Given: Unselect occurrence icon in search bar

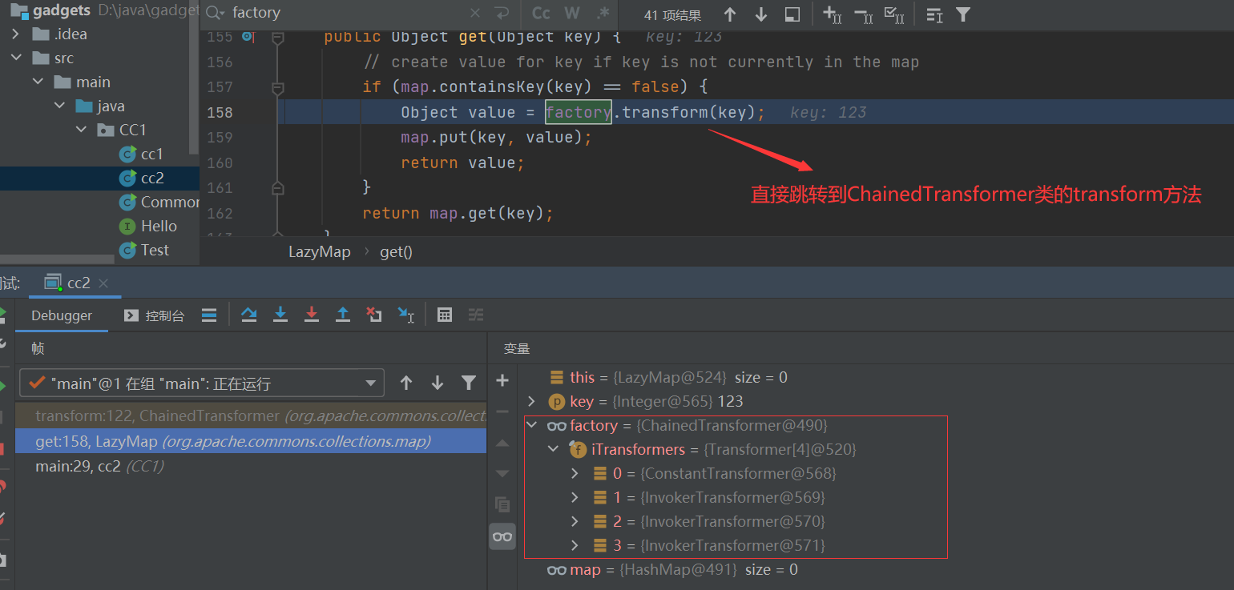Looking at the screenshot, I should pos(864,14).
